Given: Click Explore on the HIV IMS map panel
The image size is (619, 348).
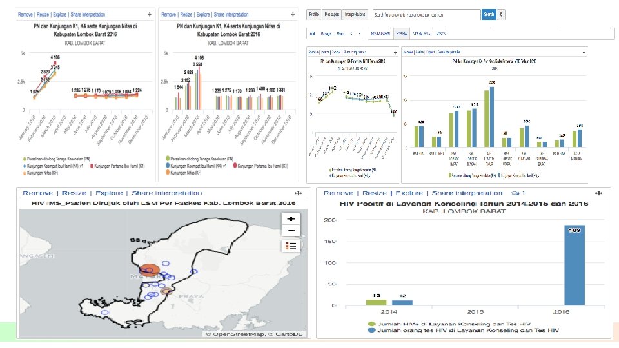Looking at the screenshot, I should pyautogui.click(x=109, y=193).
